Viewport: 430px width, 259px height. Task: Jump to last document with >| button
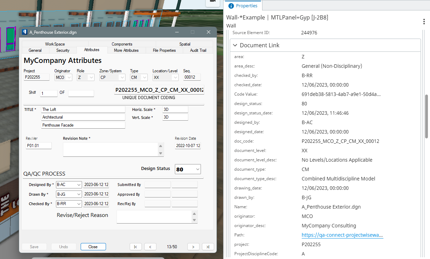click(208, 247)
